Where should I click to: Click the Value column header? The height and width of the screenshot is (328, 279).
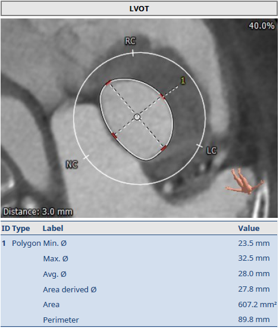[249, 228]
